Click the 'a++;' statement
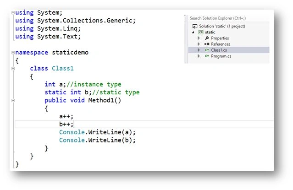 66,116
